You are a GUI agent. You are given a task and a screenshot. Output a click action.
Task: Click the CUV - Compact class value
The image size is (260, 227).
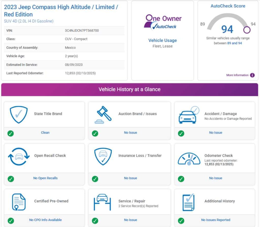click(76, 39)
